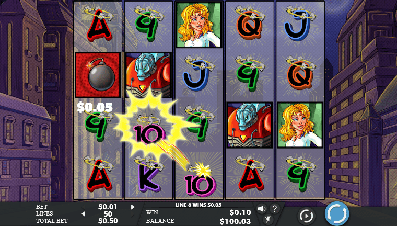Click the bomb symbol on reel one
The height and width of the screenshot is (226, 397).
98,75
